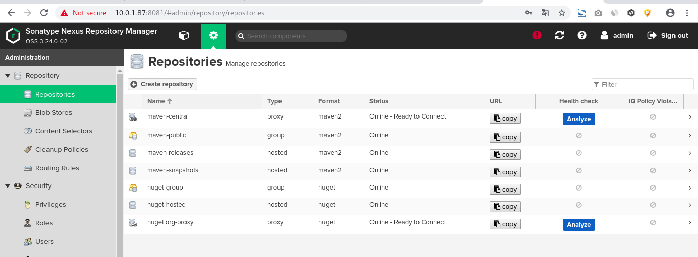Open the browser translate icon

tap(545, 13)
